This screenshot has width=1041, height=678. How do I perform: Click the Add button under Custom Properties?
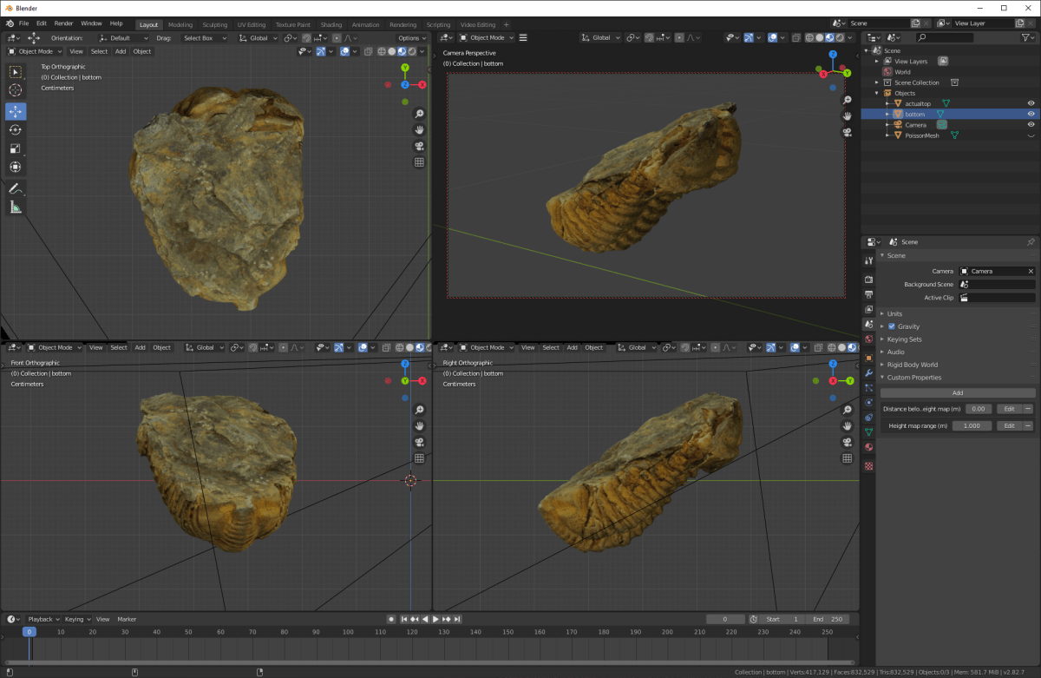pyautogui.click(x=957, y=392)
